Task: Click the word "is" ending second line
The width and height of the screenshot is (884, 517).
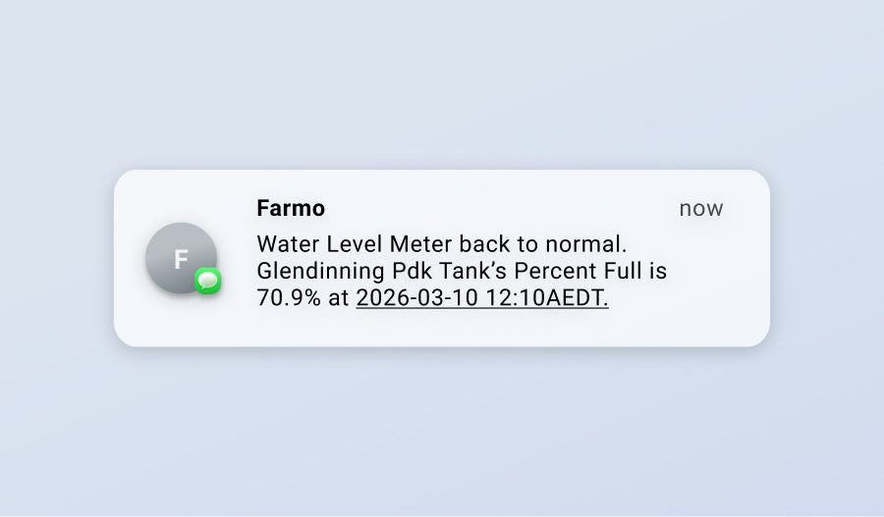Action: [659, 270]
